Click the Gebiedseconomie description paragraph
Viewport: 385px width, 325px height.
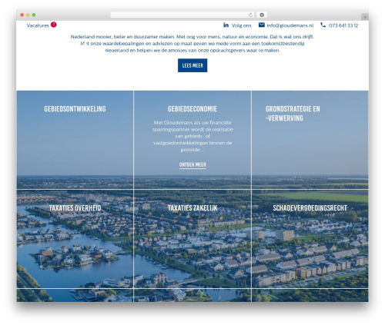[192, 136]
